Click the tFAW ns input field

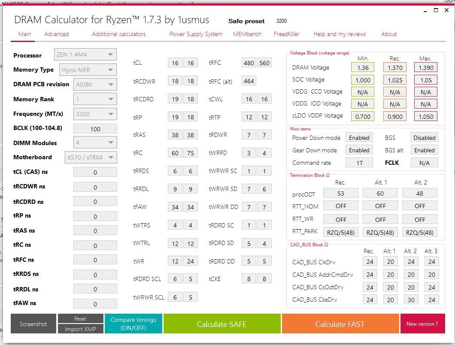pyautogui.click(x=95, y=304)
